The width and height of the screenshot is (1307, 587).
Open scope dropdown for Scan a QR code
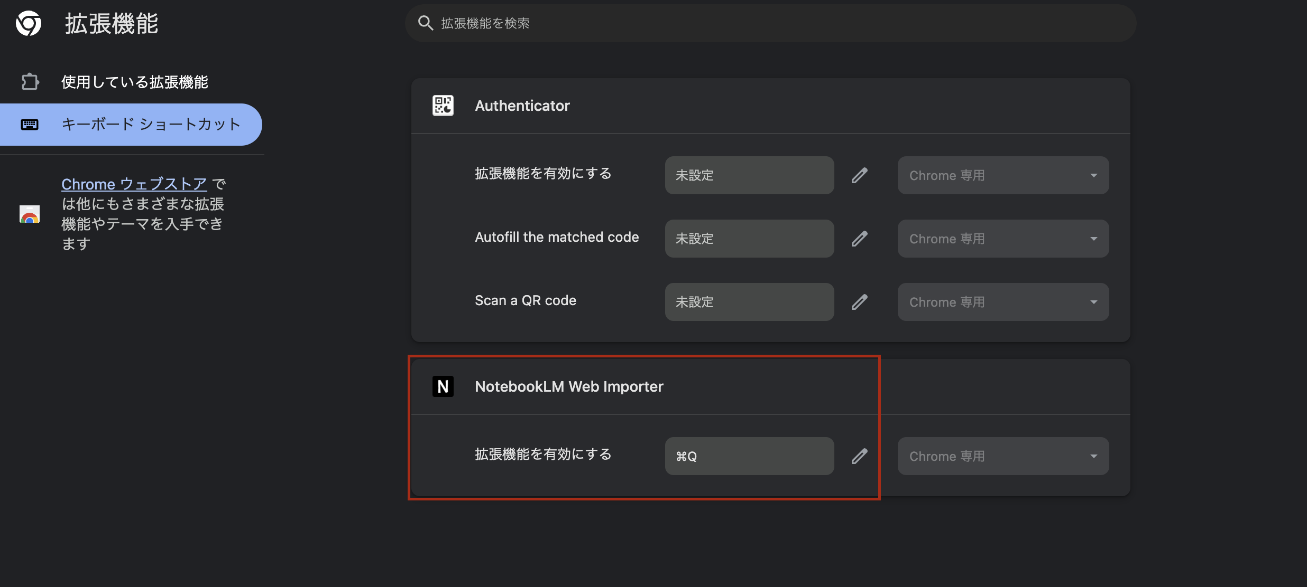(1002, 302)
